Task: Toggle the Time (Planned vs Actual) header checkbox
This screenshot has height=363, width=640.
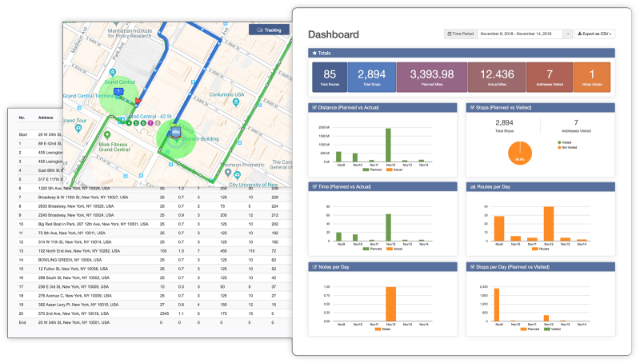Action: pos(314,187)
